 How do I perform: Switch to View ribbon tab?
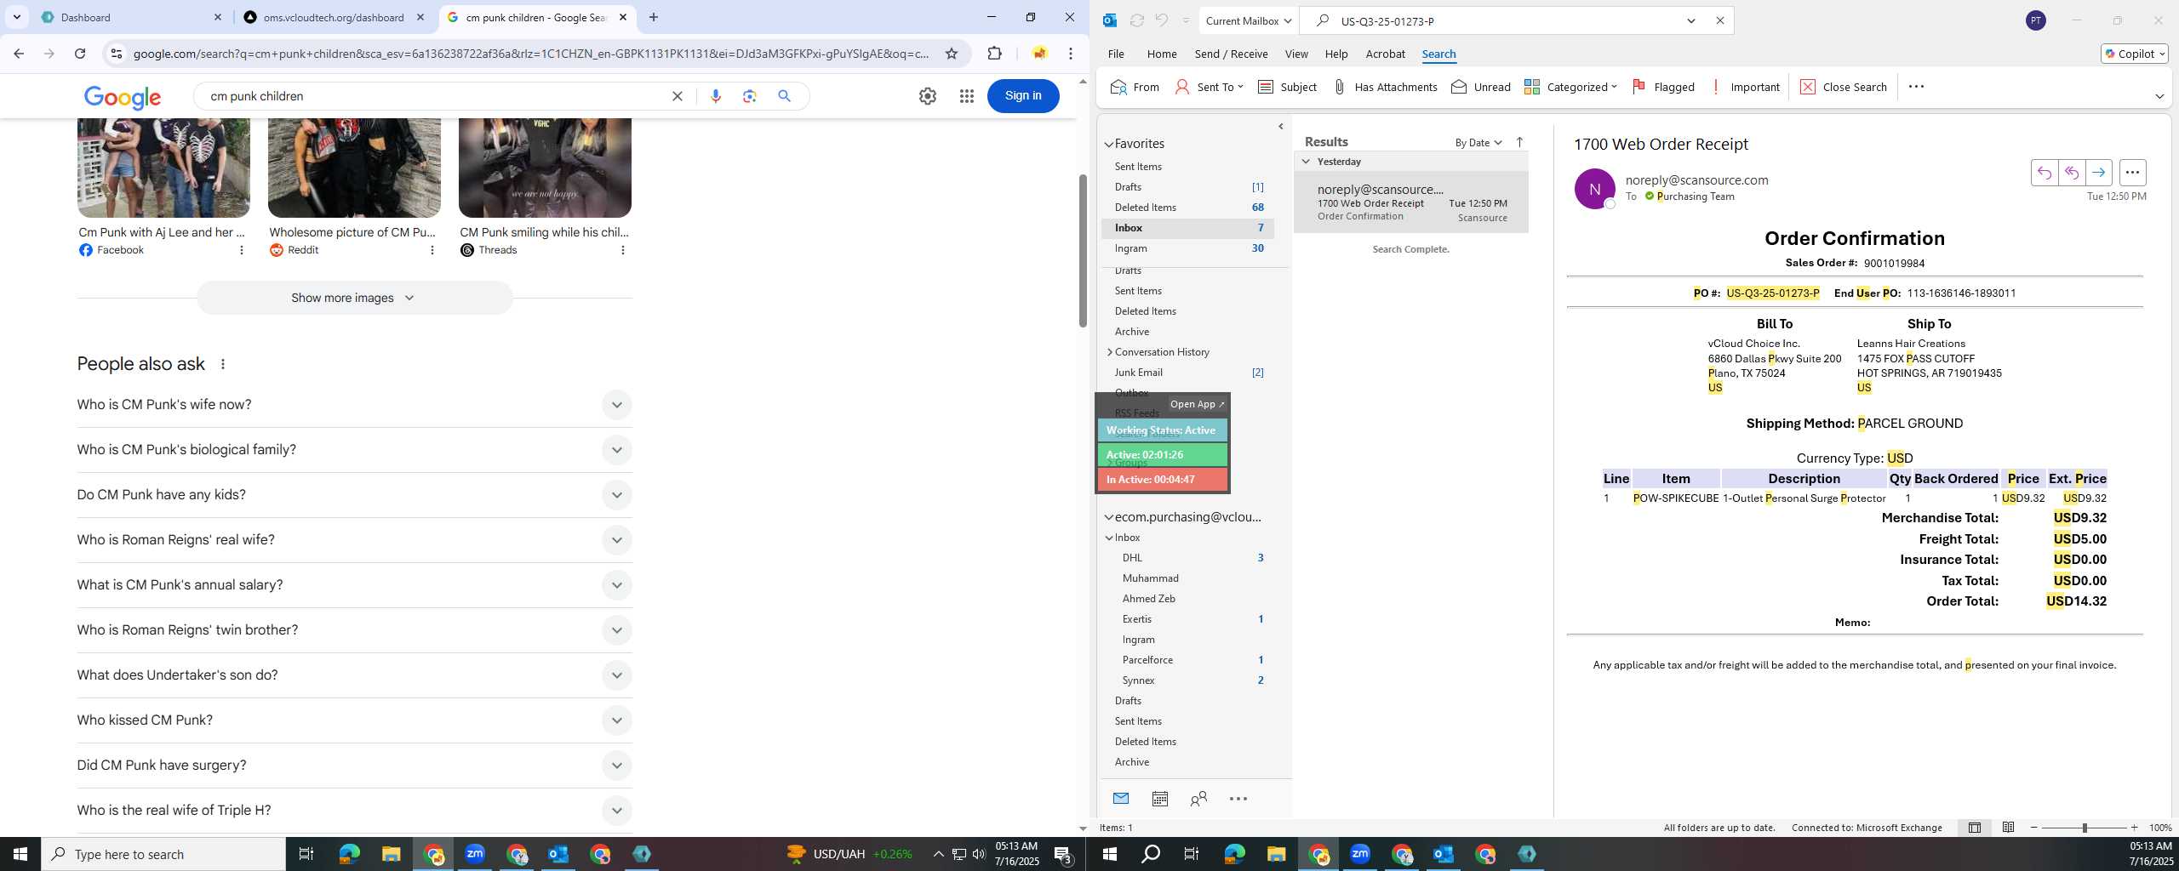pos(1296,54)
